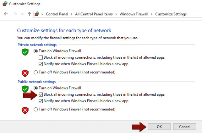Uncheck public Block all incoming connections

(40, 95)
